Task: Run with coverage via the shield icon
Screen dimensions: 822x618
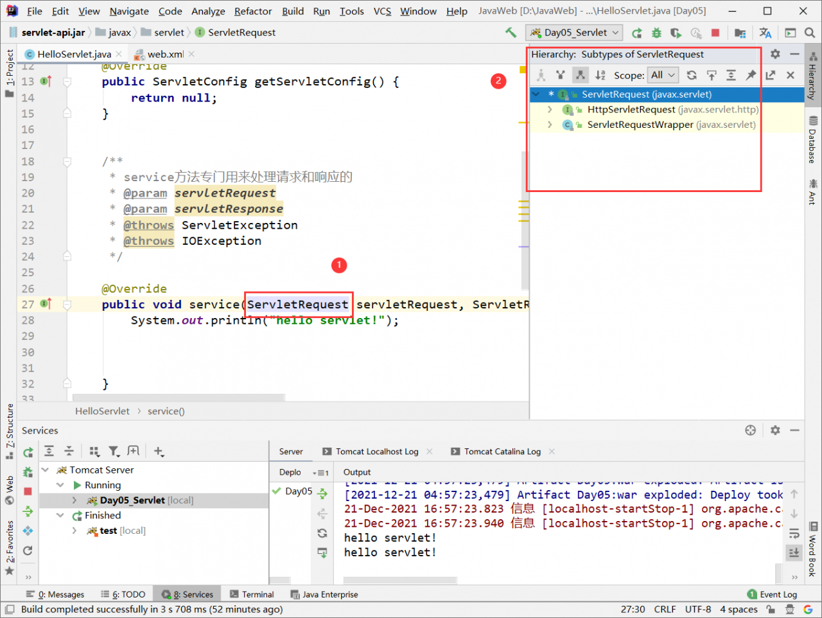Action: tap(676, 33)
